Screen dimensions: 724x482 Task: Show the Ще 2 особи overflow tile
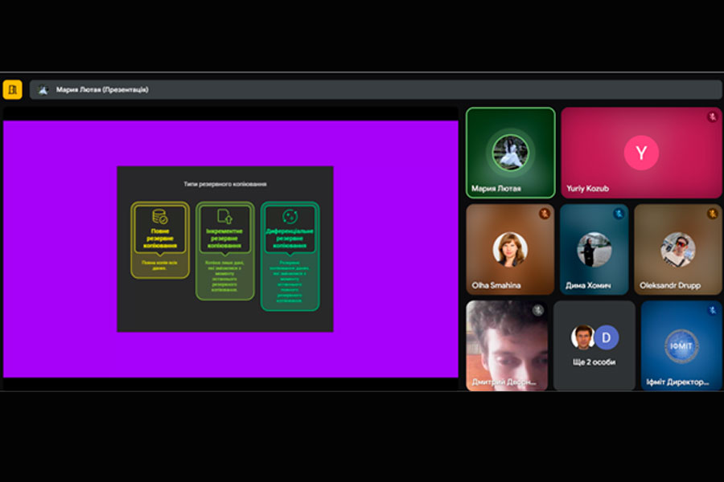point(594,345)
